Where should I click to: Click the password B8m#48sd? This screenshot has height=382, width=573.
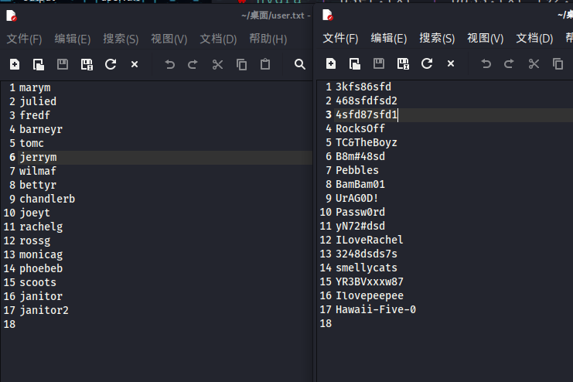point(360,156)
